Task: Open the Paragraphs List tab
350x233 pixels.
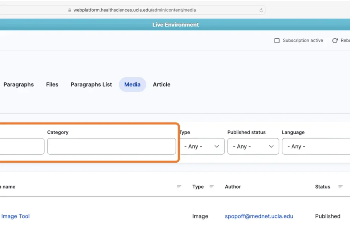Action: (91, 84)
